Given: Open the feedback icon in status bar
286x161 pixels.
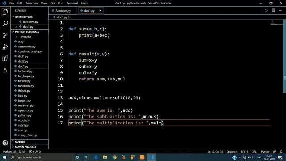Looking at the screenshot, I should [274, 152].
